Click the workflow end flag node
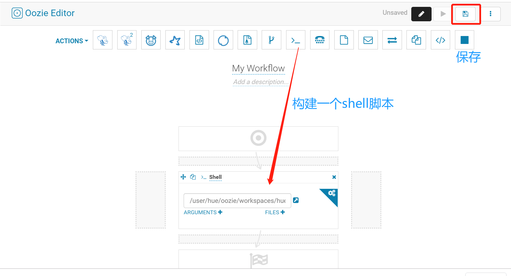The width and height of the screenshot is (511, 276). 258,260
